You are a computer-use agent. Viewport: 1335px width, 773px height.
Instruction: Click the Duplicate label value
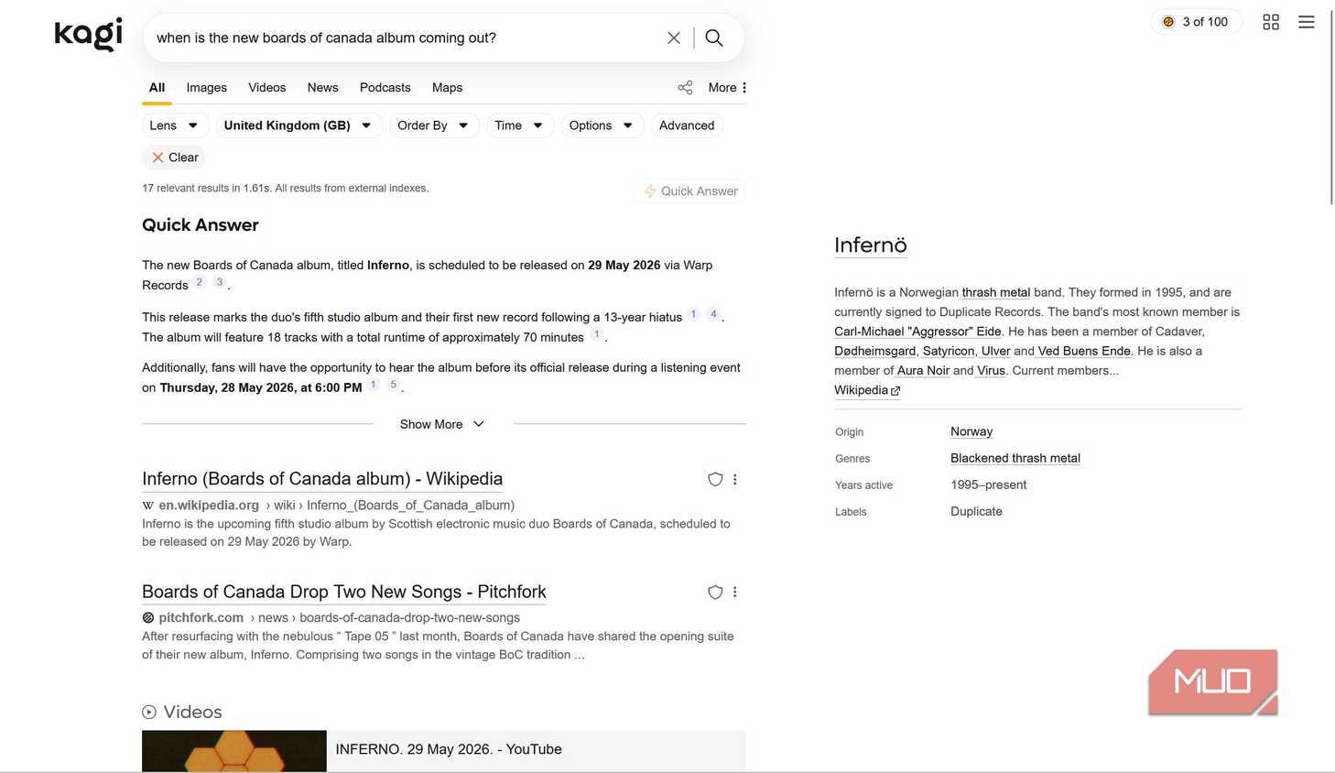[976, 511]
